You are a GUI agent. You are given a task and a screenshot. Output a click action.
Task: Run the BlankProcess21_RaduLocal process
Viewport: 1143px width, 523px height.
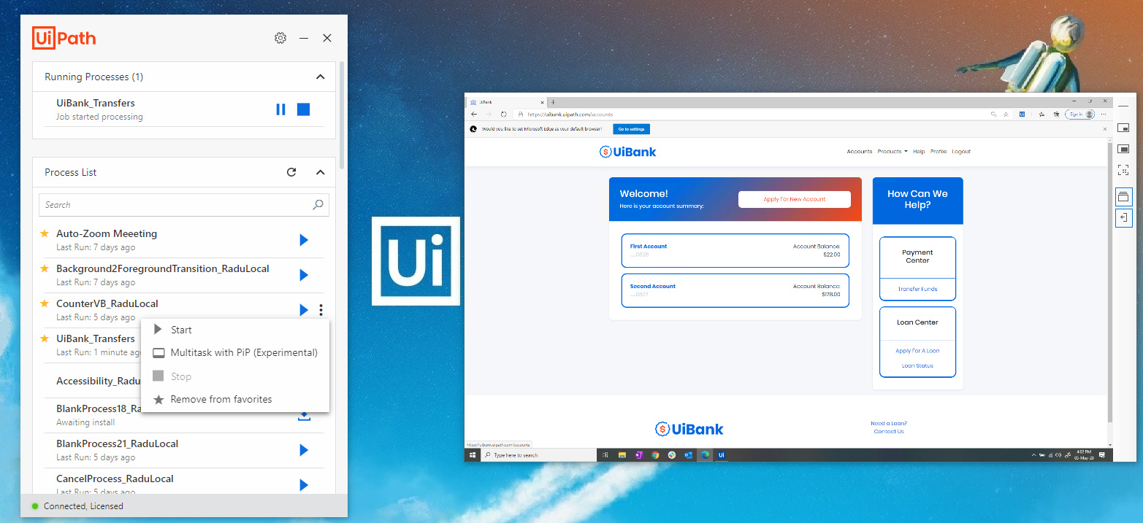click(x=304, y=450)
